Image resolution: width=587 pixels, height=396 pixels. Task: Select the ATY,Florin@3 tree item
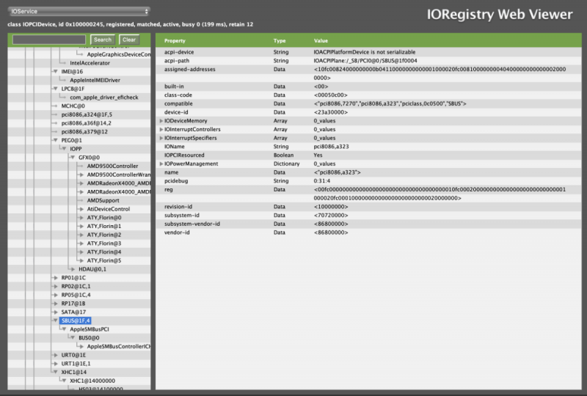coord(104,243)
